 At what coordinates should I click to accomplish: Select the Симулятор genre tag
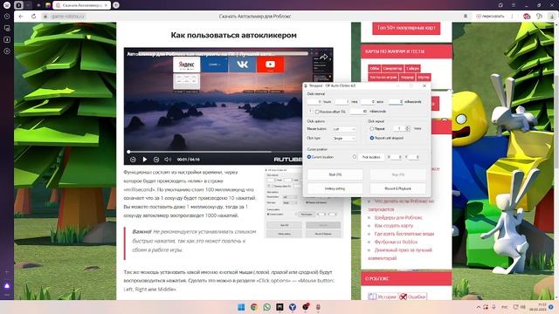(x=392, y=68)
